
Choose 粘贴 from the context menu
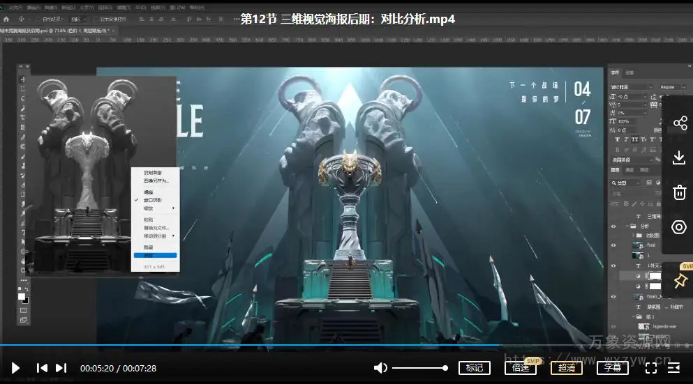149,220
